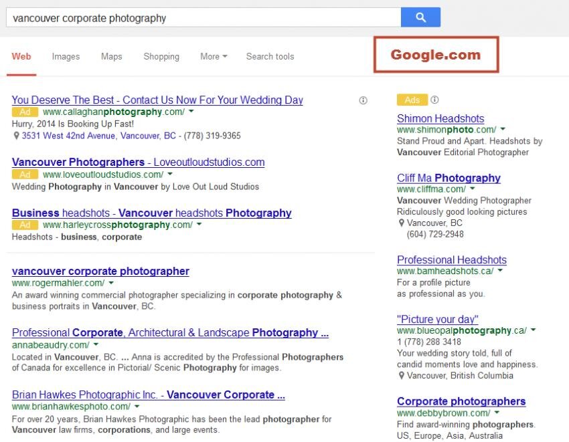Open '"Picture your day"' sidebar ad

pyautogui.click(x=438, y=320)
